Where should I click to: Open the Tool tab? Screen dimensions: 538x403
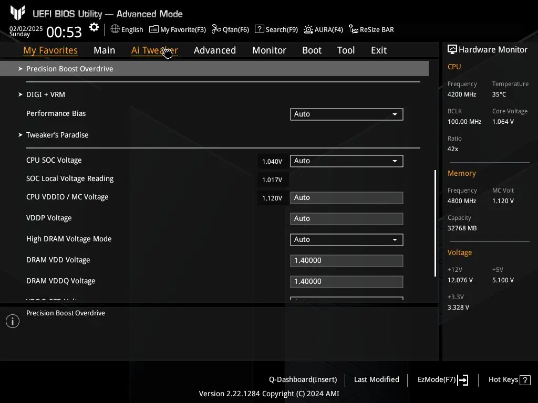[x=346, y=50]
